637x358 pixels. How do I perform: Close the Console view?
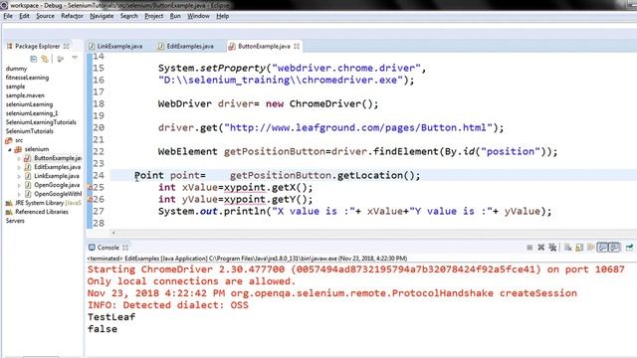tap(125, 248)
